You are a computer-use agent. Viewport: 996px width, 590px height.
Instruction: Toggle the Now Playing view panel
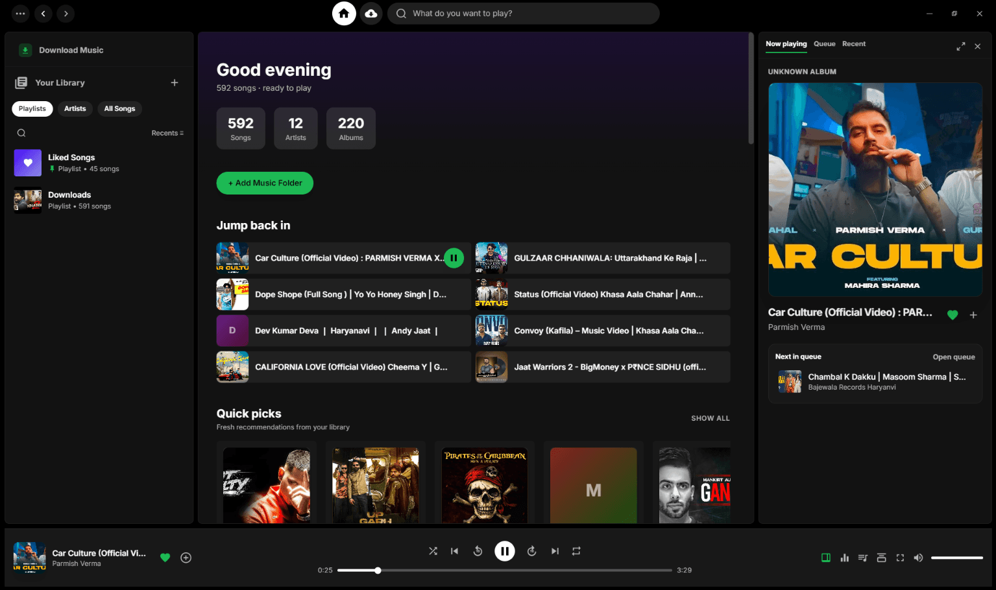click(x=826, y=558)
